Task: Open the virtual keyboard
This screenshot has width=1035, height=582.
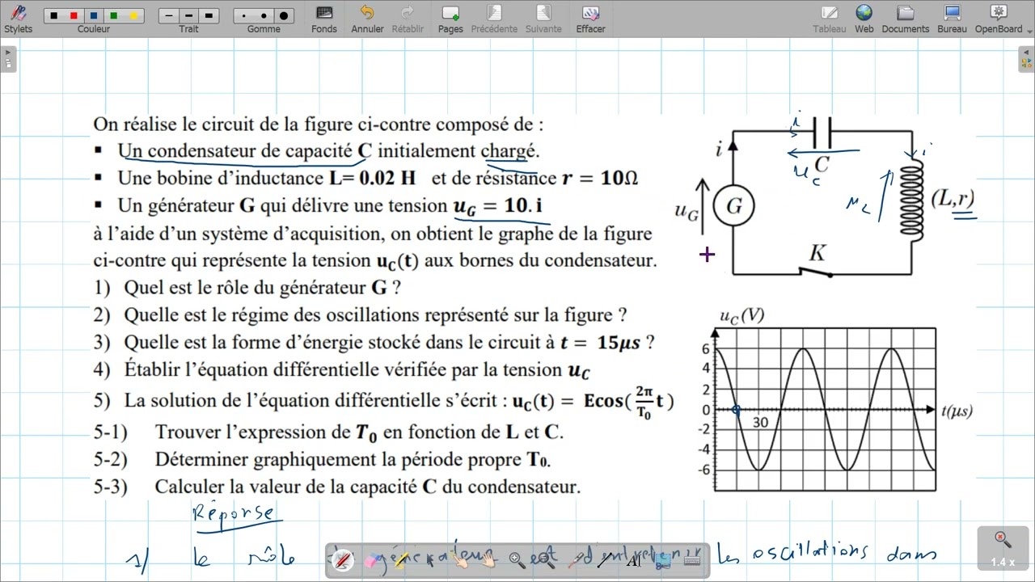Action: [x=692, y=560]
